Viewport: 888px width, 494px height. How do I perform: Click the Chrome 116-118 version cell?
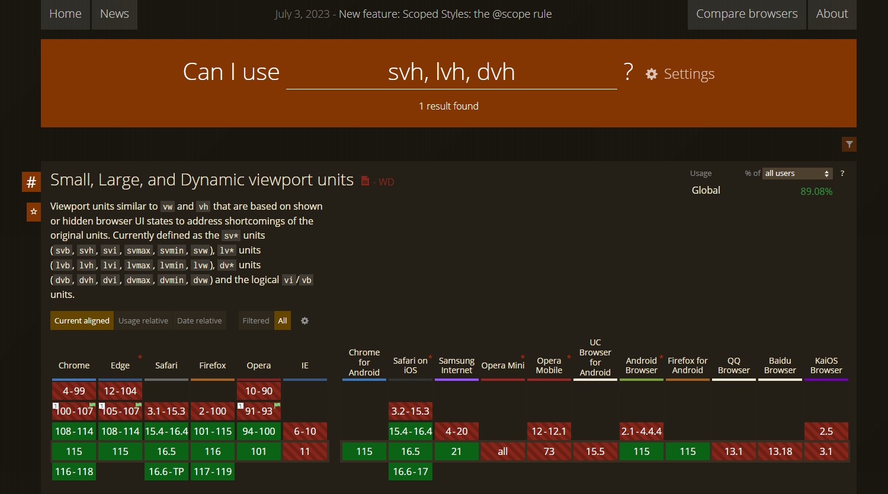(x=74, y=471)
